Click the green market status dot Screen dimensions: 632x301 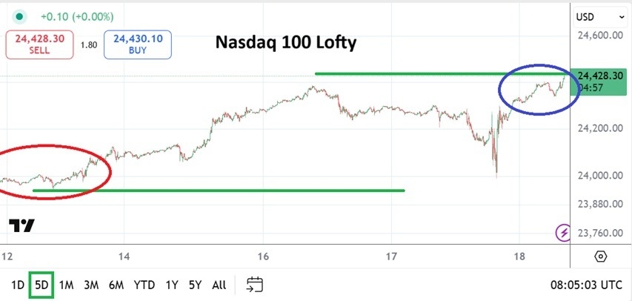click(19, 16)
